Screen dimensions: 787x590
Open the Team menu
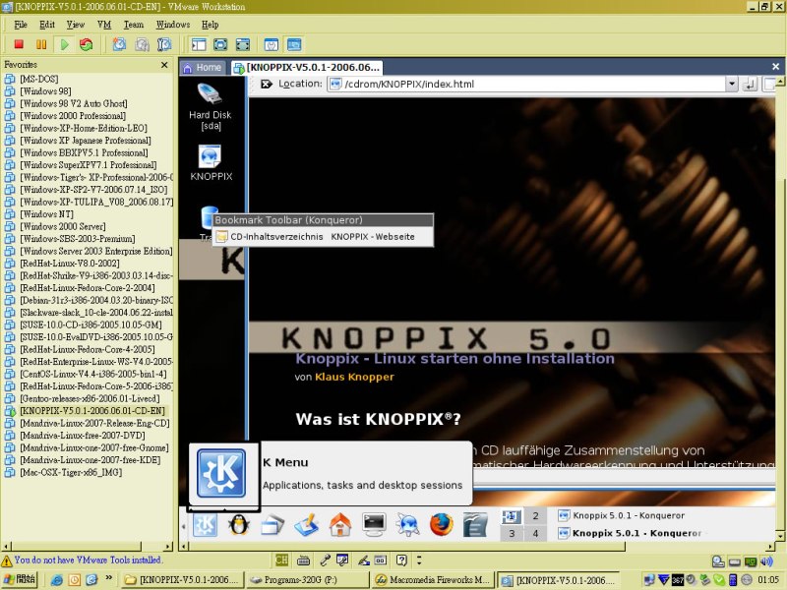(134, 25)
